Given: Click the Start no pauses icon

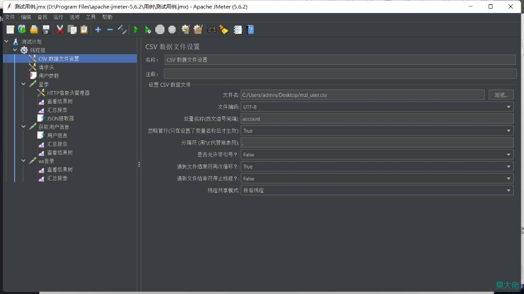Looking at the screenshot, I should (147, 30).
